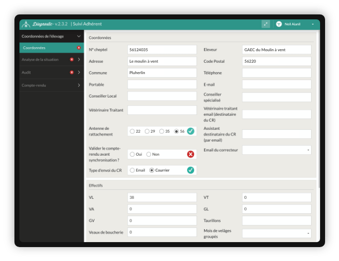Open the Email du correcteur dropdown
The height and width of the screenshot is (261, 339).
276,150
